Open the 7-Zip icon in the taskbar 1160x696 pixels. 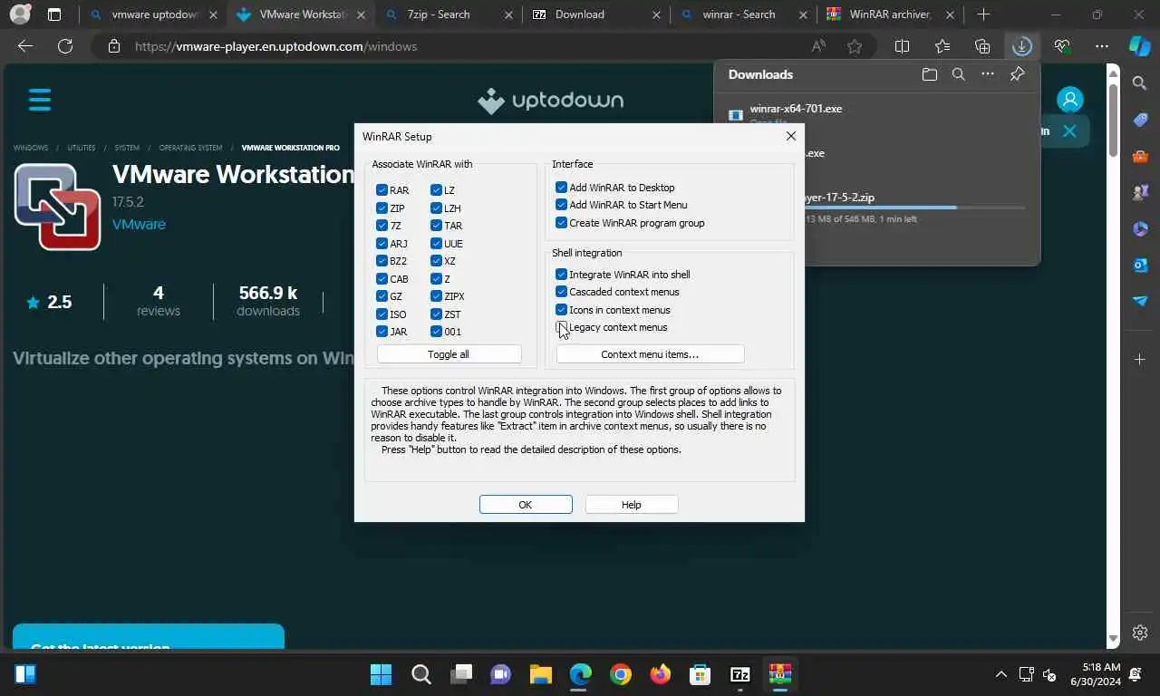point(740,674)
